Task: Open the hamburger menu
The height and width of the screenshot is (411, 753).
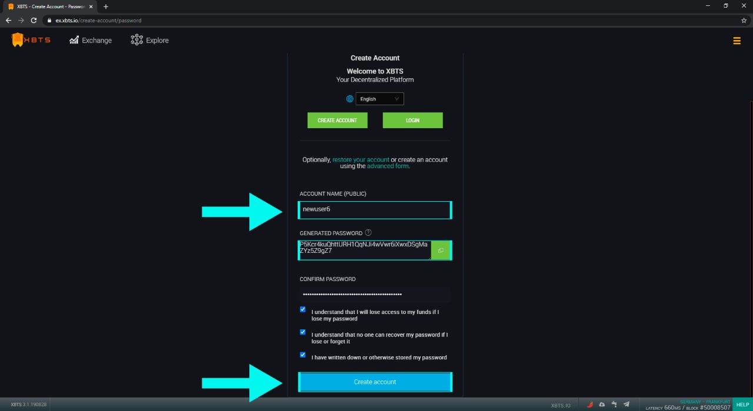Action: click(737, 41)
